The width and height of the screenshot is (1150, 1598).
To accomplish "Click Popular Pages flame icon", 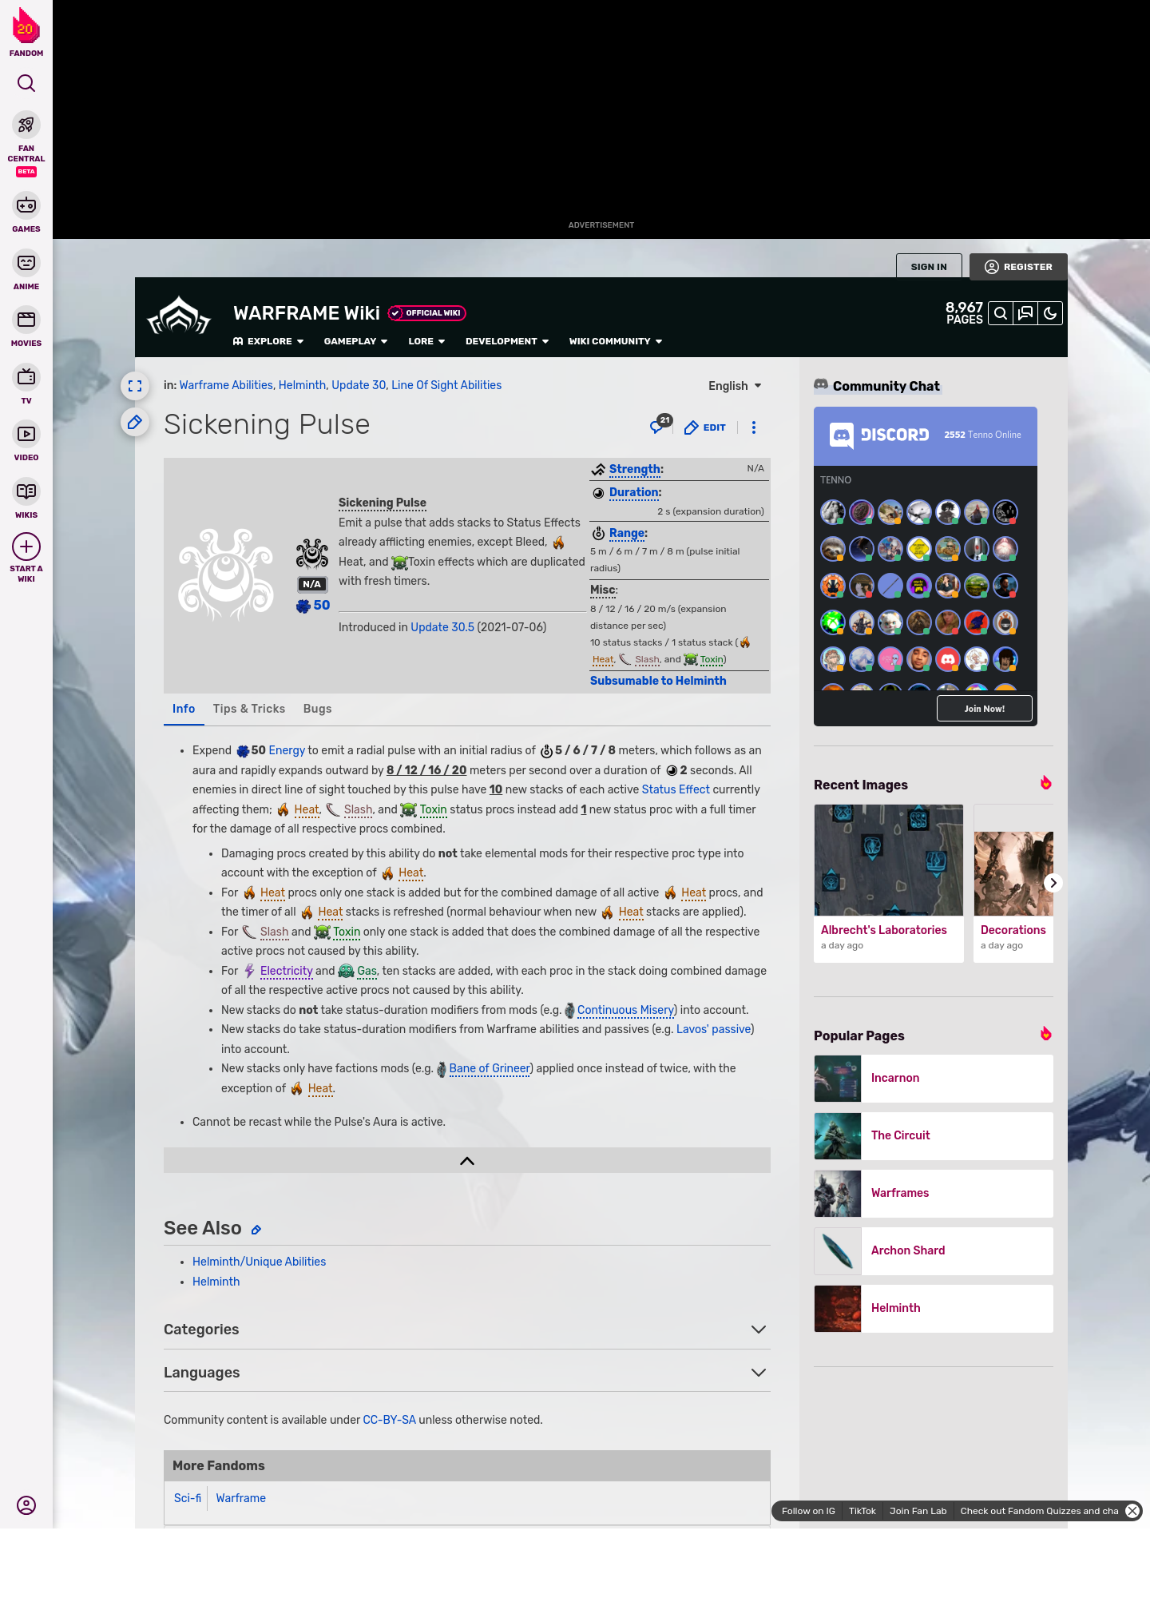I will pos(1045,1034).
